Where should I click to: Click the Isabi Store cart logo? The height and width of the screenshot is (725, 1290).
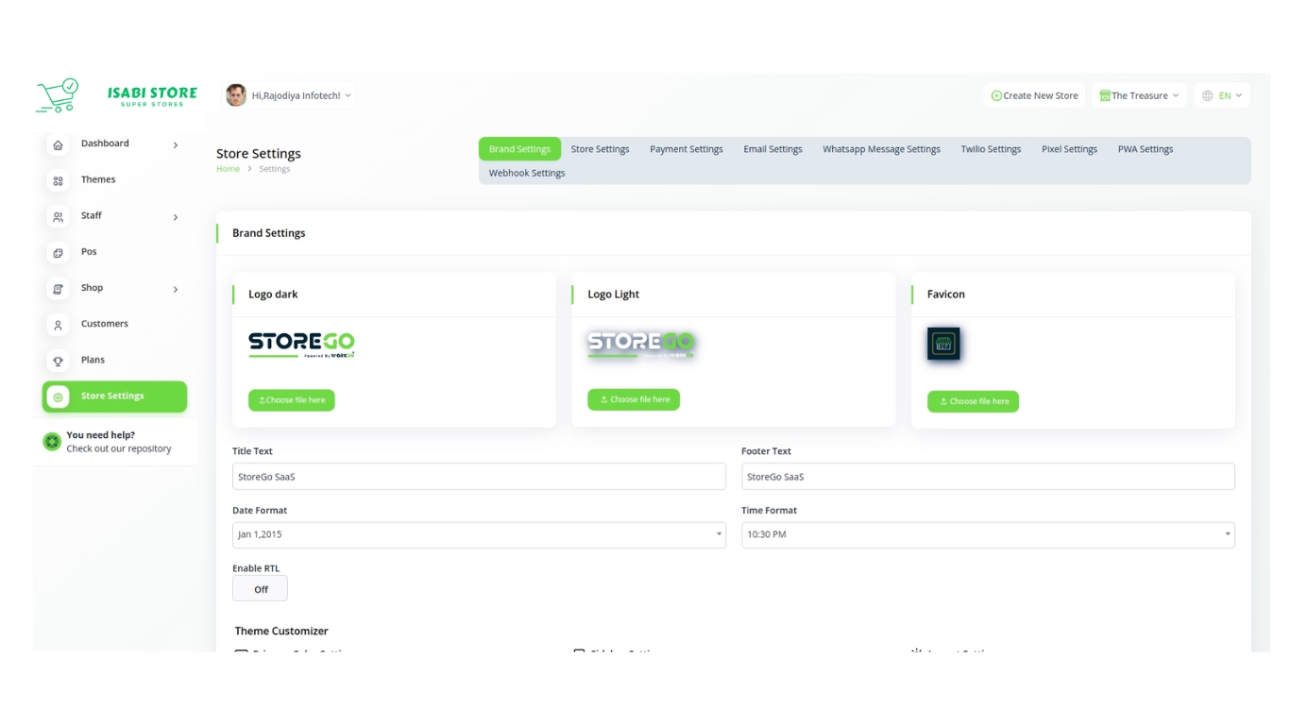click(58, 95)
